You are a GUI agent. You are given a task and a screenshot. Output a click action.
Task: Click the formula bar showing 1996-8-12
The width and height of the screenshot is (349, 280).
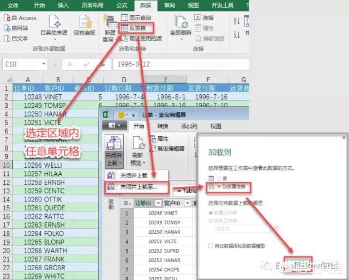click(x=180, y=64)
